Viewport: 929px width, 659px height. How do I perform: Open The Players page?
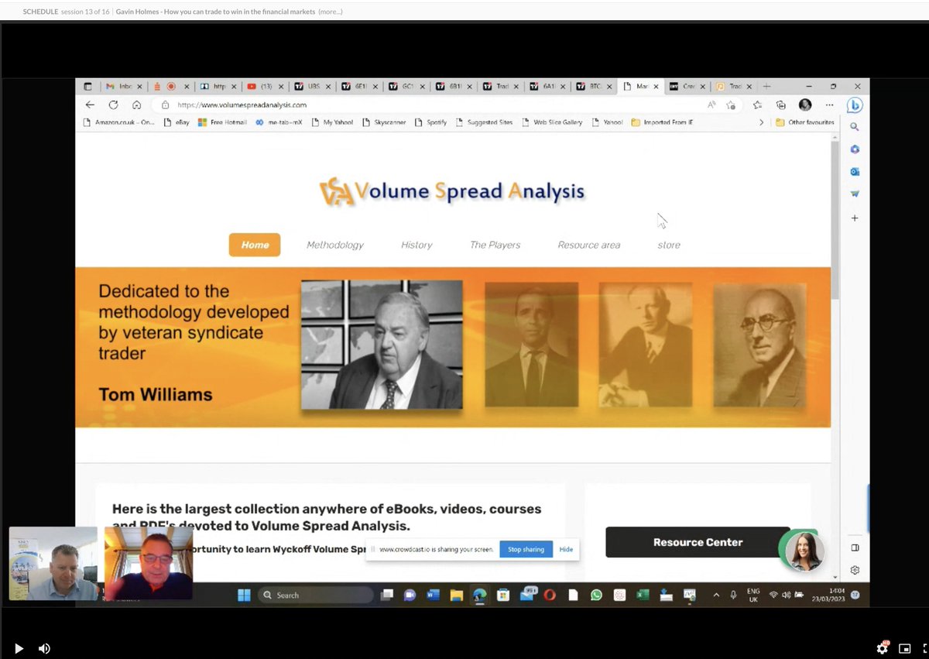click(495, 245)
